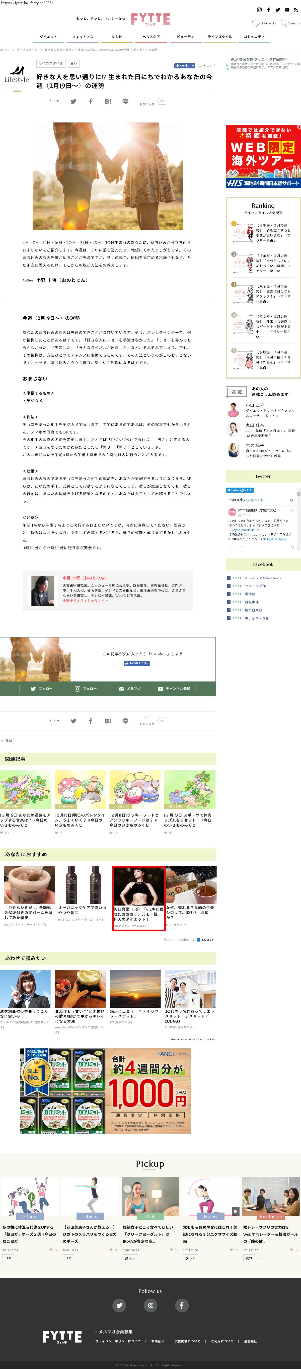301x1369 pixels.
Task: Open FYTTE 腸活部 Facebook link
Action: pos(244,594)
